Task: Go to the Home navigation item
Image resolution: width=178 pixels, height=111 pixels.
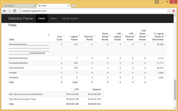Action: (42, 18)
